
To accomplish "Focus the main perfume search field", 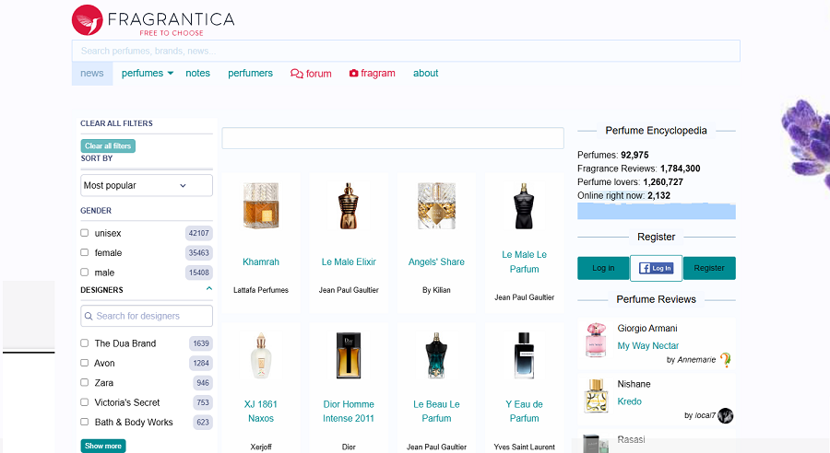I will (x=406, y=51).
